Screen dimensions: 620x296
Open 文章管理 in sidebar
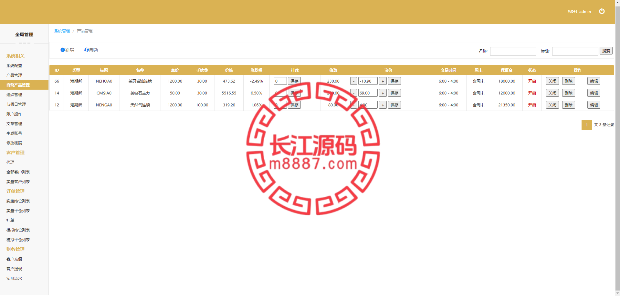coord(14,123)
